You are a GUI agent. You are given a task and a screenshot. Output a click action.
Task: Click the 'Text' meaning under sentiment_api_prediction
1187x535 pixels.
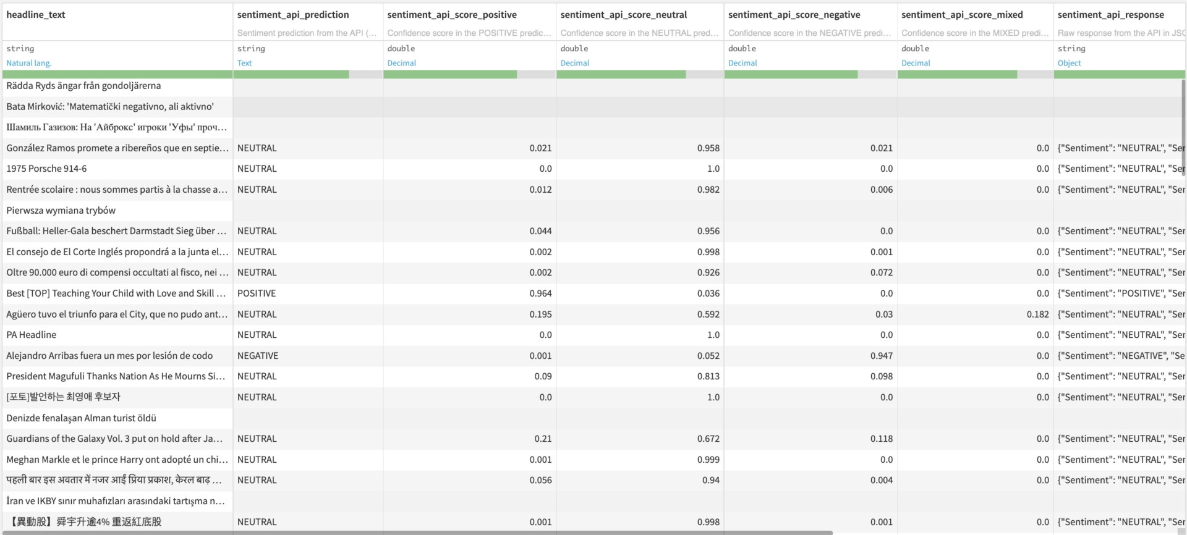(244, 63)
